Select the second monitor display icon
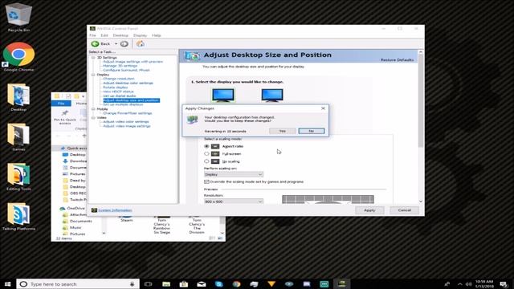The height and width of the screenshot is (289, 514). (x=272, y=95)
